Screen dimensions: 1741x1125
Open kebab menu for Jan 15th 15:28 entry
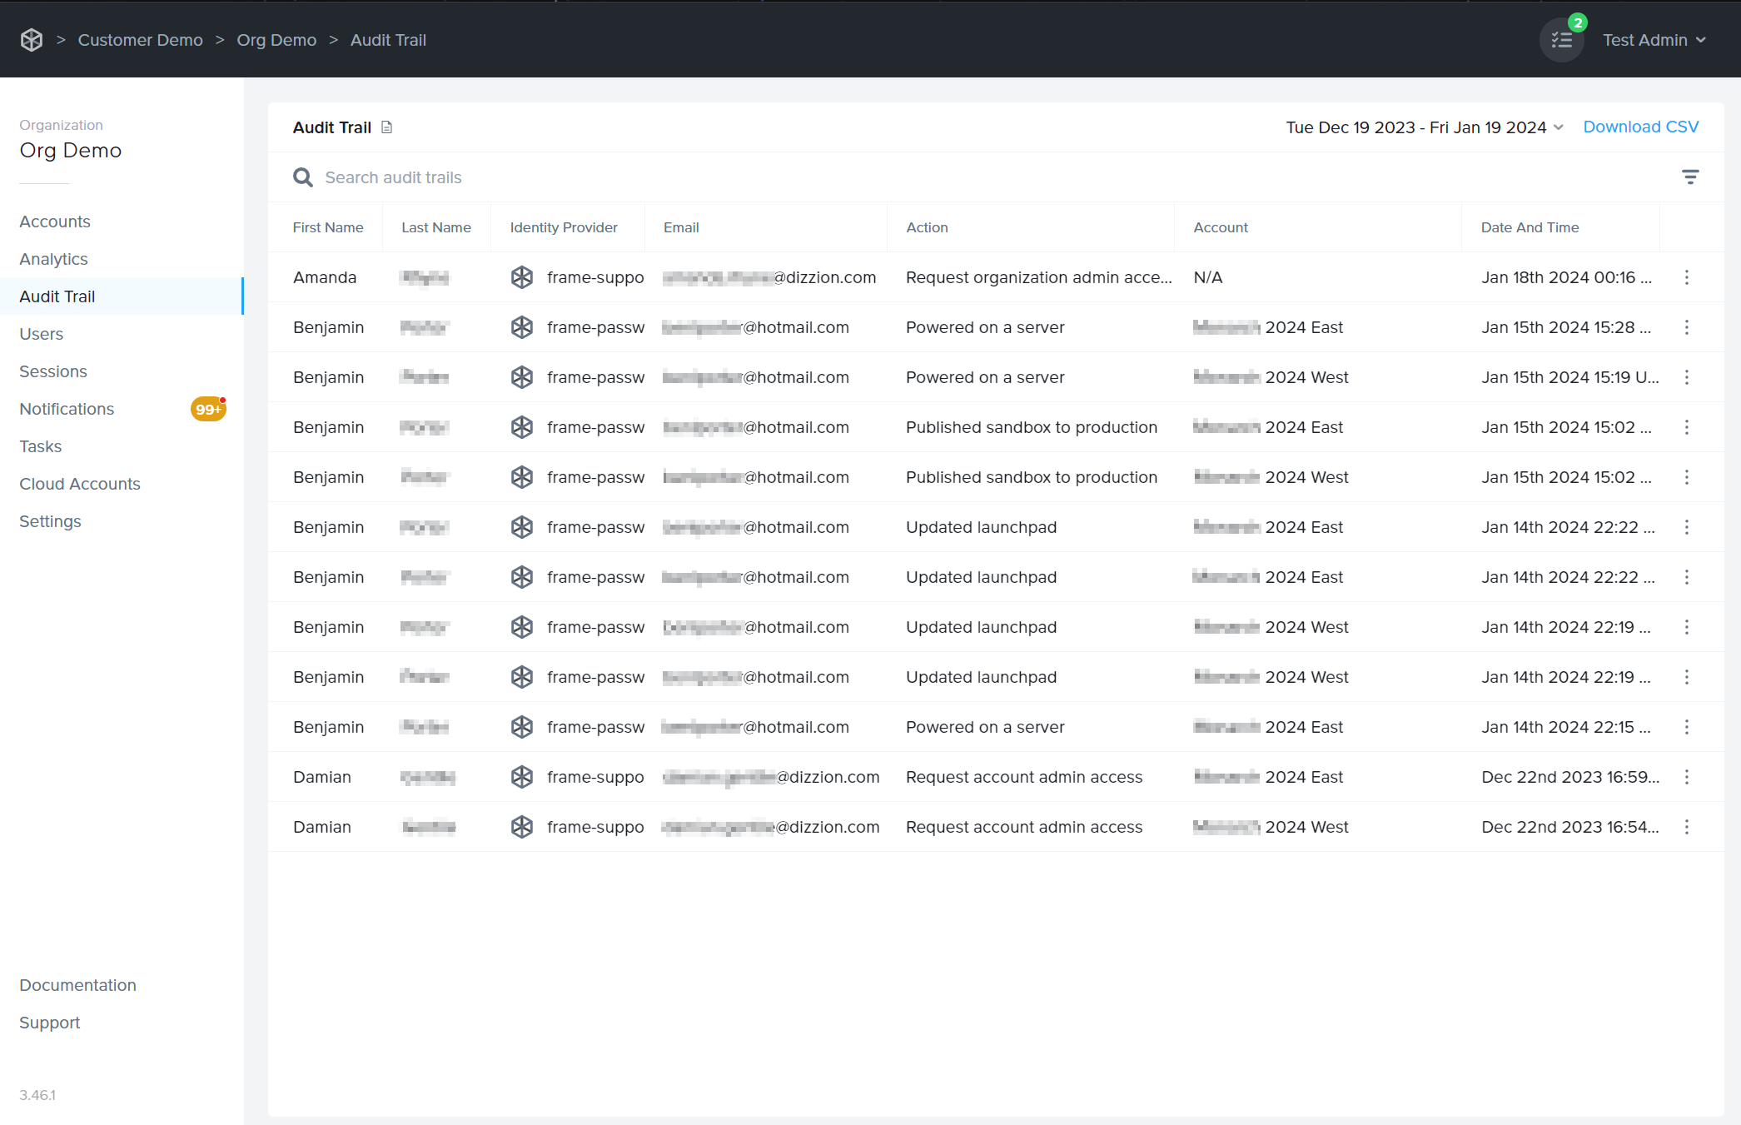click(1686, 327)
